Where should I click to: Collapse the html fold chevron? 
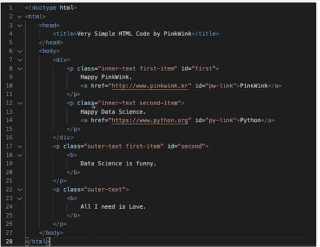(19, 17)
